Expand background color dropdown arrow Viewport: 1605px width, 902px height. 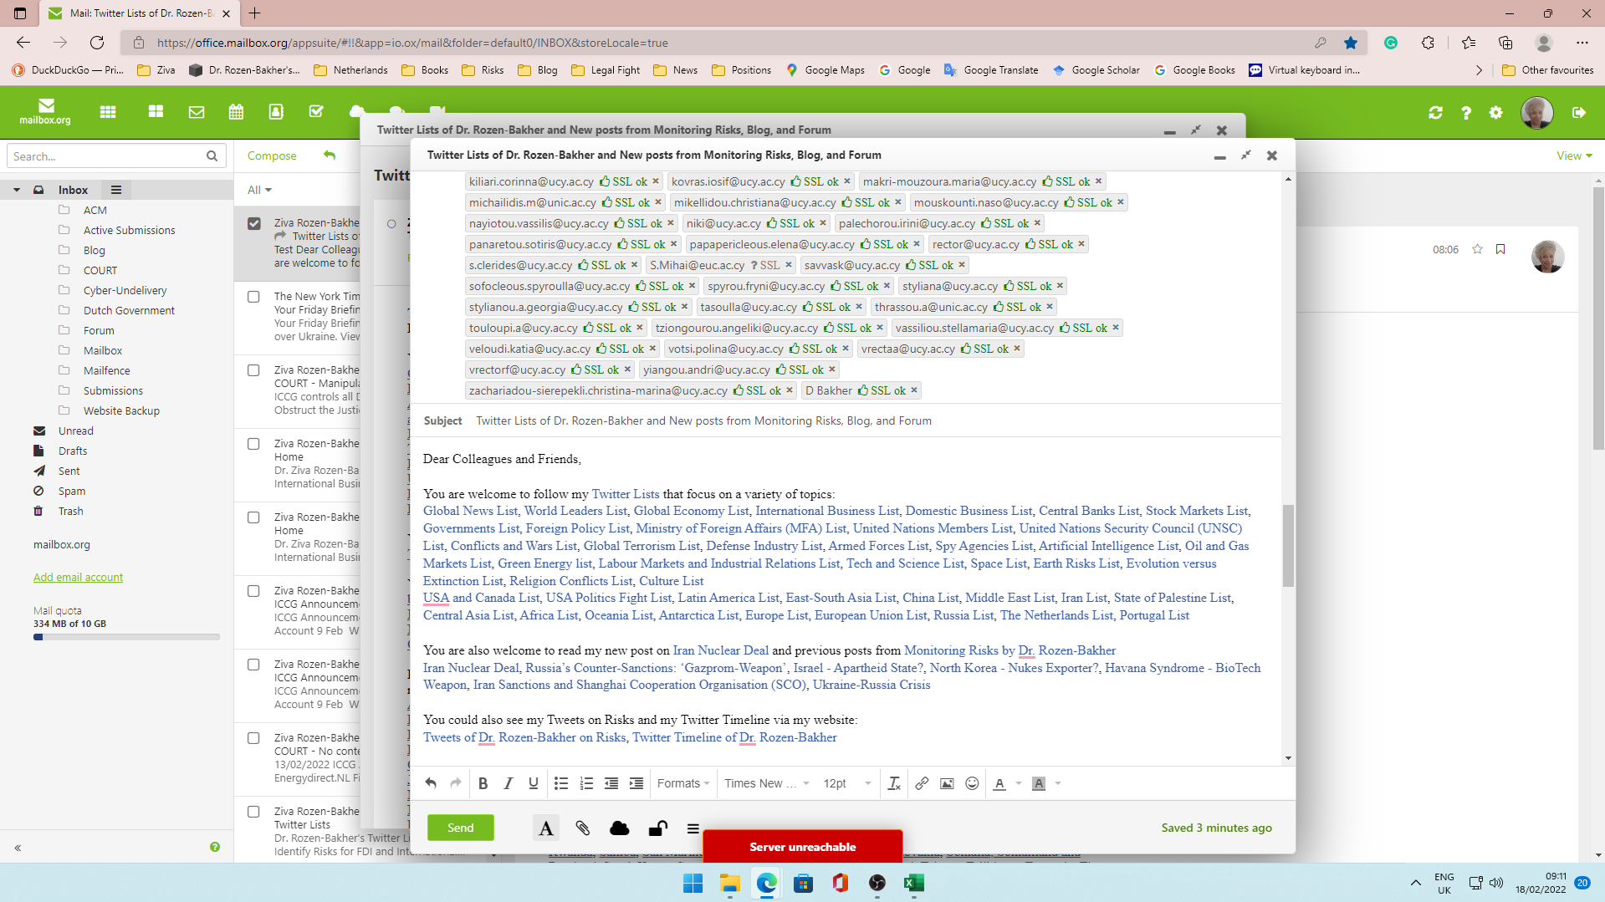coord(1058,783)
